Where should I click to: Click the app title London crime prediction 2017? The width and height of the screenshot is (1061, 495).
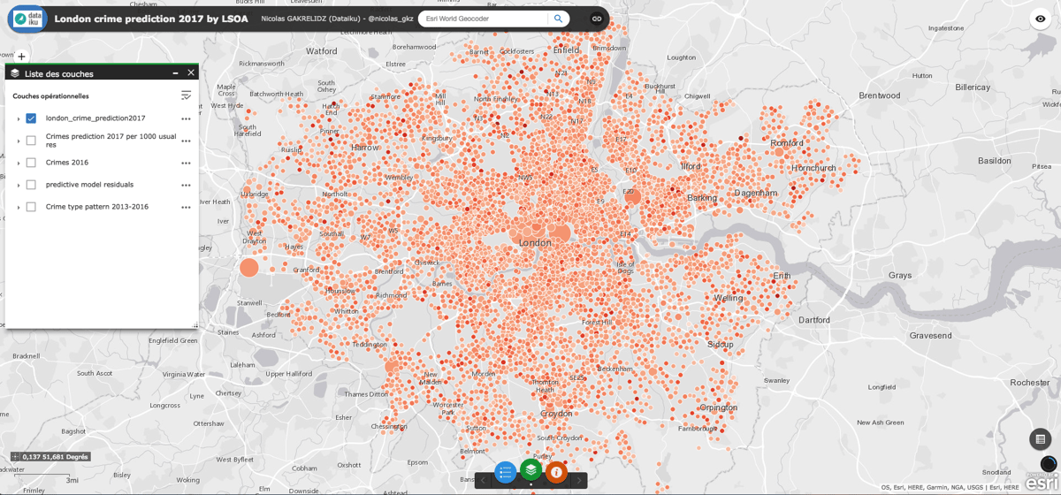tap(151, 18)
